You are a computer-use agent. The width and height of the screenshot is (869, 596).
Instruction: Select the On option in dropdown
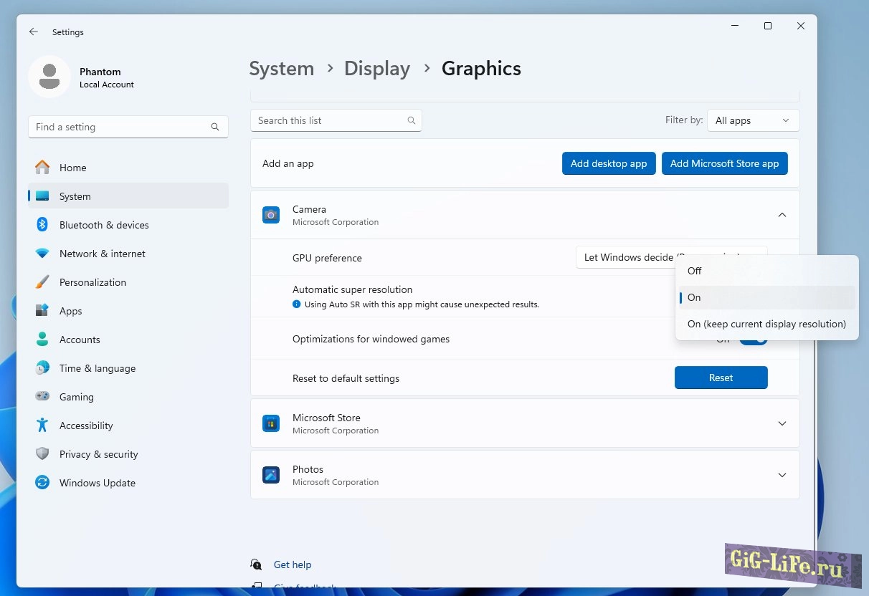click(694, 297)
